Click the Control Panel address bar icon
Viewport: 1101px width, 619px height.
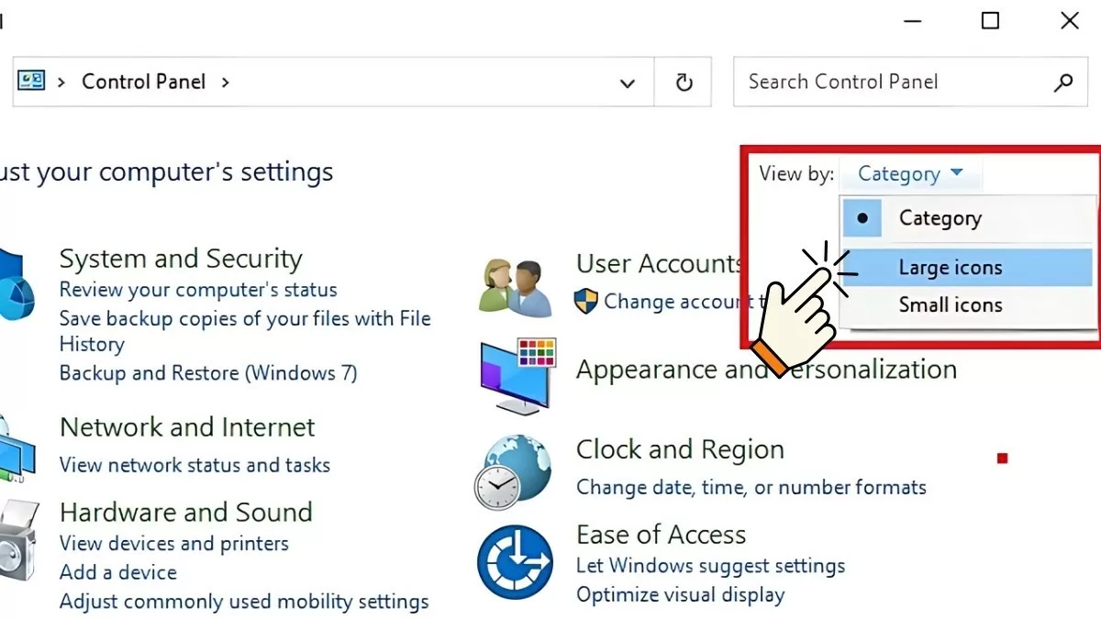click(x=31, y=82)
